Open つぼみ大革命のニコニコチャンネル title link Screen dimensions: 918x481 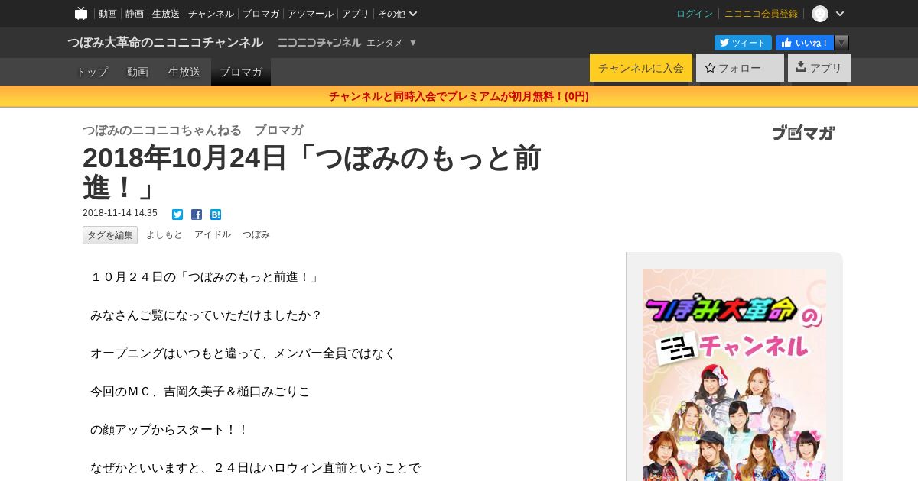165,43
